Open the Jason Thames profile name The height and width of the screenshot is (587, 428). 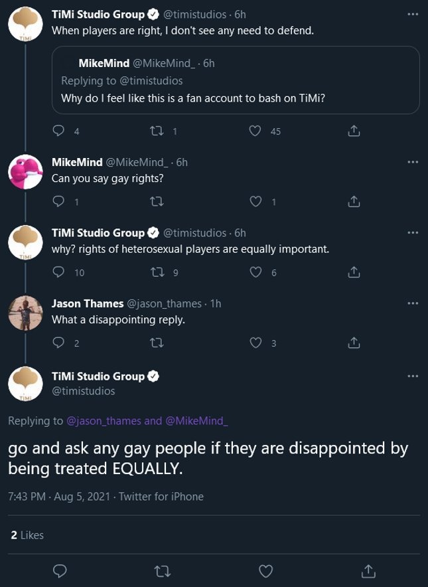pyautogui.click(x=88, y=303)
